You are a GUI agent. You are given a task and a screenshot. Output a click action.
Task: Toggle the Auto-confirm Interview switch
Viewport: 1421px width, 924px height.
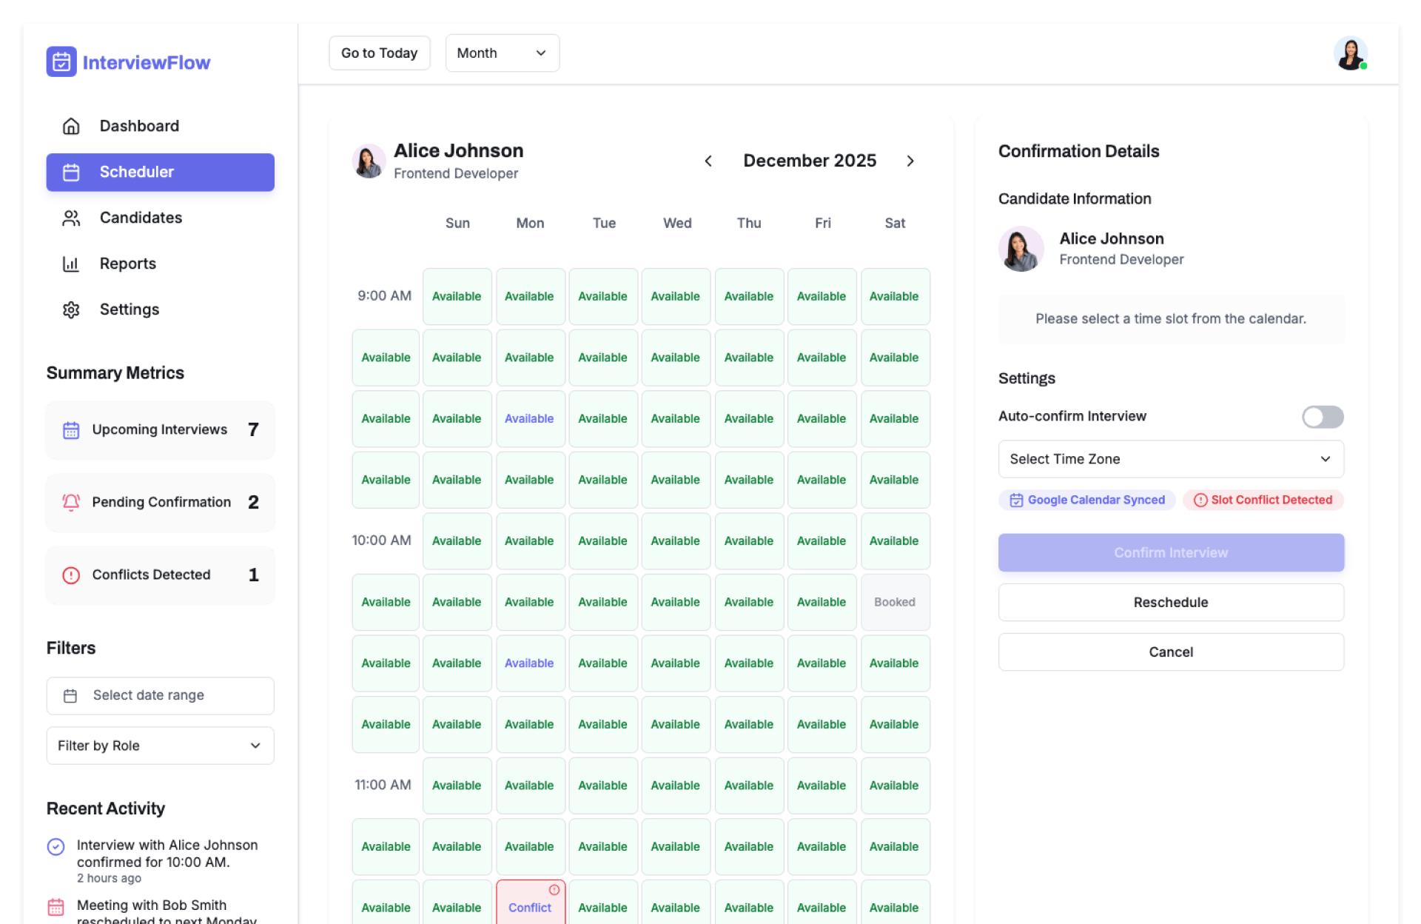tap(1322, 417)
